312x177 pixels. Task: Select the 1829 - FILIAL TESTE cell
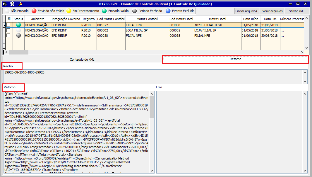217,25
